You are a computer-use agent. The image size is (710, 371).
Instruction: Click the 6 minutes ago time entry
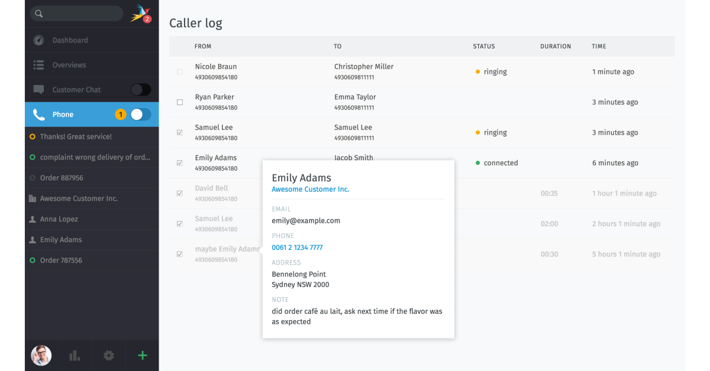[x=615, y=163]
